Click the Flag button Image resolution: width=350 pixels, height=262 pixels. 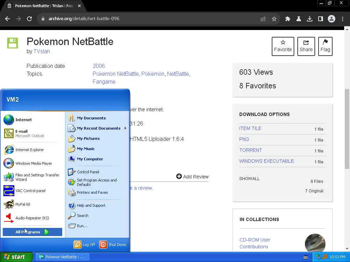point(325,46)
